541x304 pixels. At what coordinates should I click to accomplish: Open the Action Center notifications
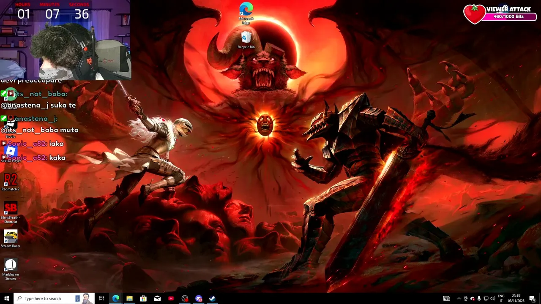532,299
